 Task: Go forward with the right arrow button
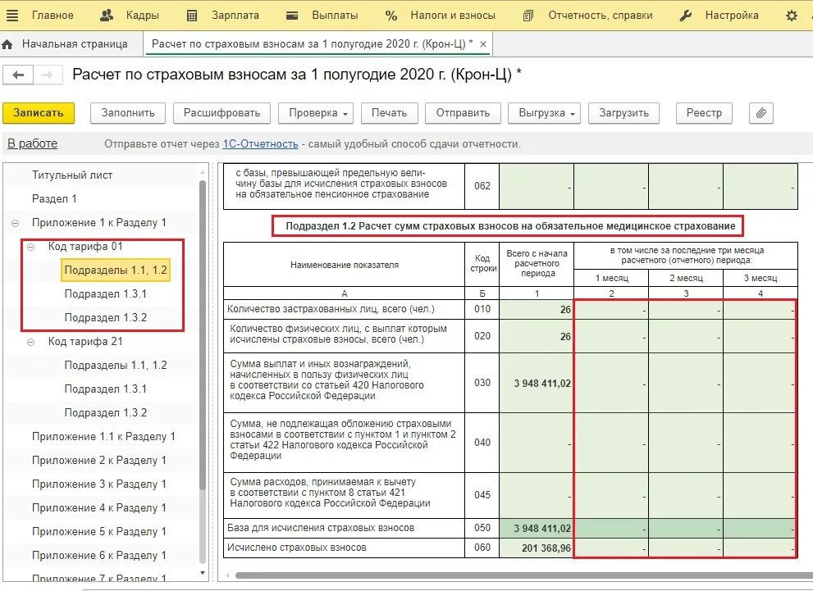[48, 75]
